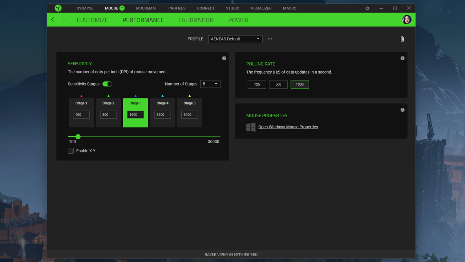465x262 pixels.
Task: Minimize the Razer Synapse window
Action: coord(381,8)
